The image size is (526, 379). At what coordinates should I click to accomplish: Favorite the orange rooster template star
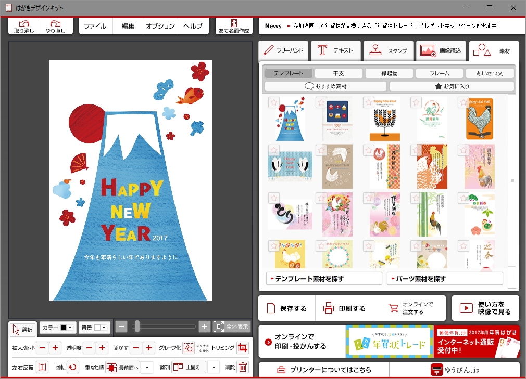click(464, 102)
